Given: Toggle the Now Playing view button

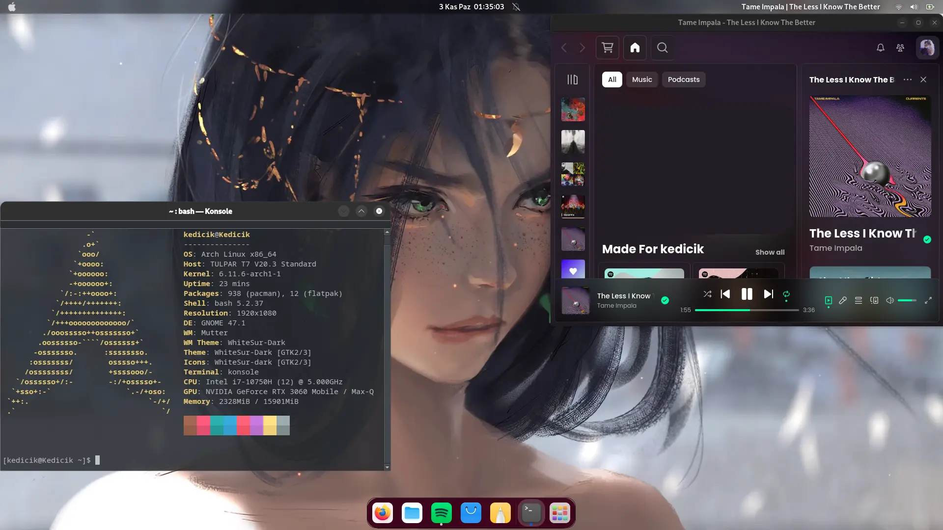Looking at the screenshot, I should (x=829, y=300).
